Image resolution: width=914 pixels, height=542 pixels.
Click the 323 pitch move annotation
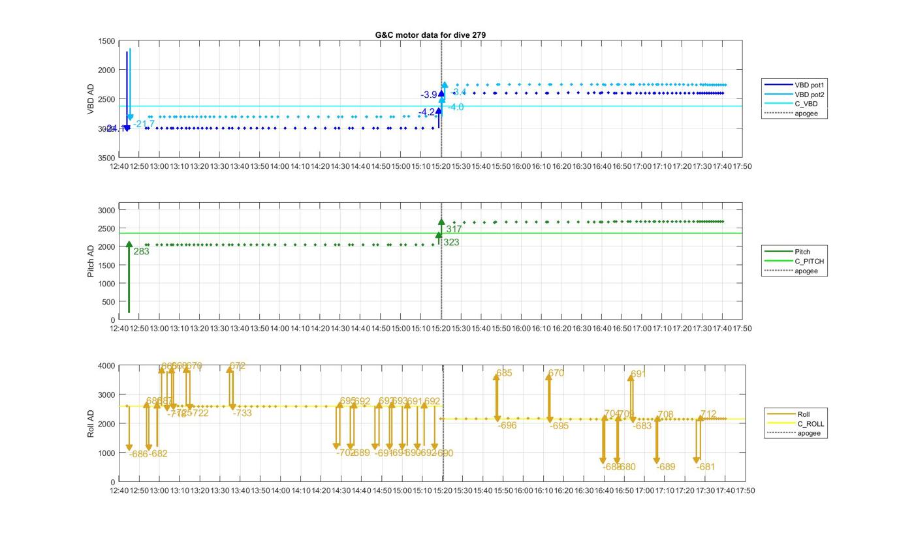point(451,242)
